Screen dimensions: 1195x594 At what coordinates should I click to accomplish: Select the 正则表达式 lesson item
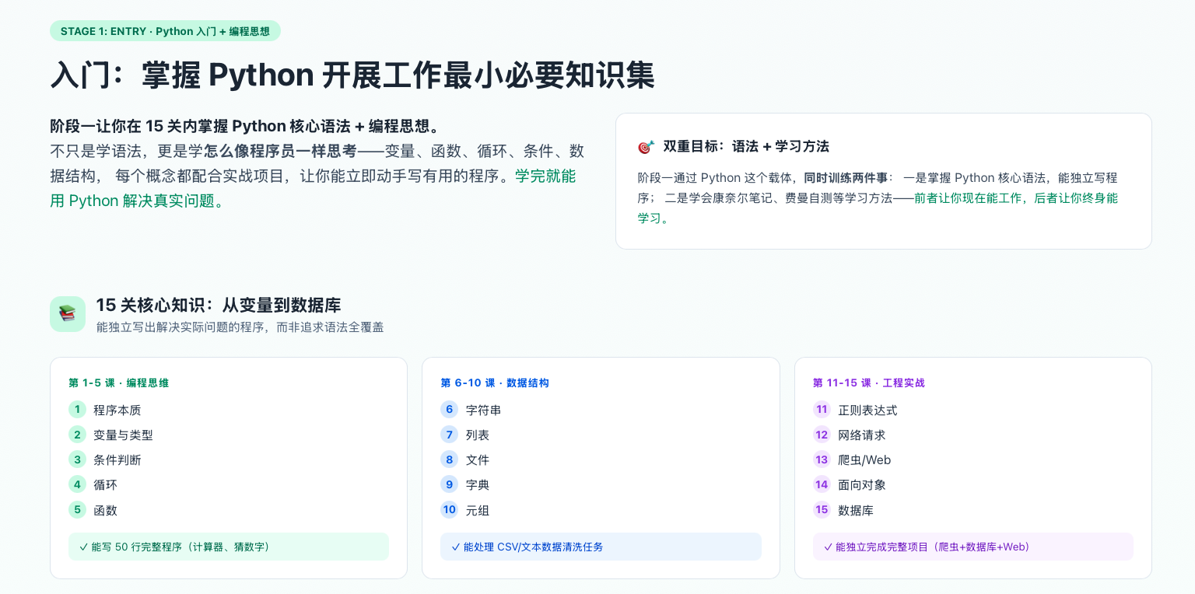[867, 410]
